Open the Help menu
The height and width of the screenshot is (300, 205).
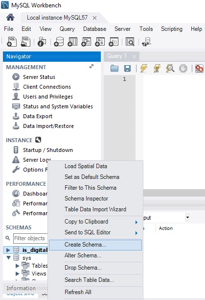196,29
